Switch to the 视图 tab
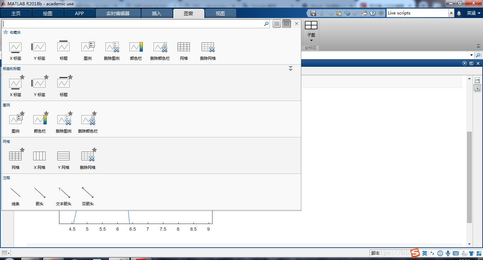The image size is (483, 260). 220,13
